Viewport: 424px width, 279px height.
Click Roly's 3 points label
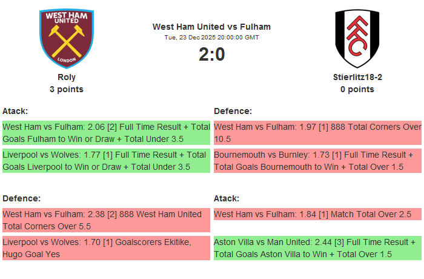coord(67,89)
